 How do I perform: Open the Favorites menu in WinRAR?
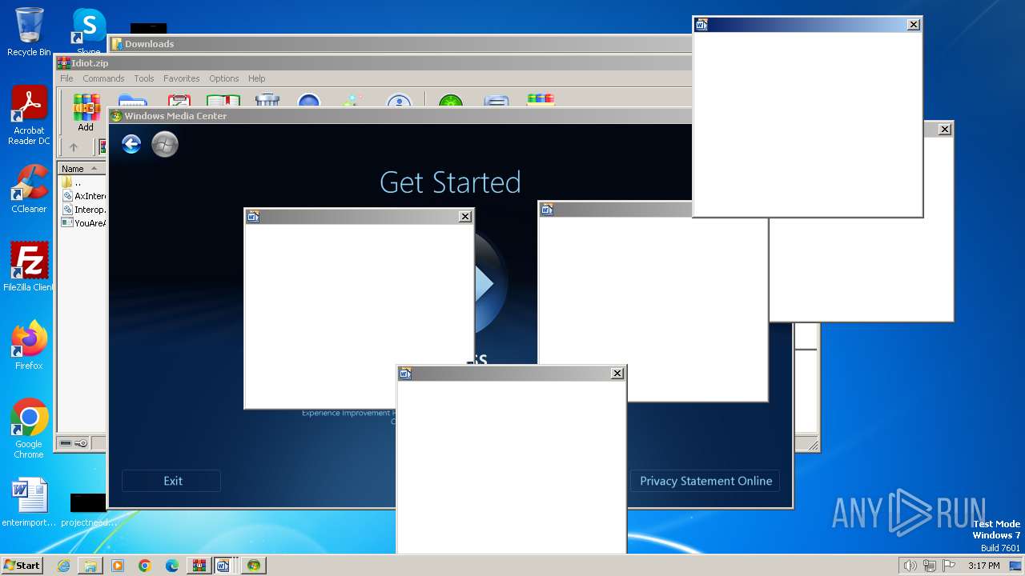click(x=182, y=78)
